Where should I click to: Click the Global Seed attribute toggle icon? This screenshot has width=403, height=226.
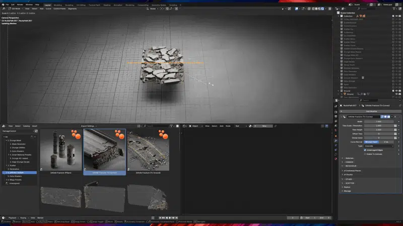pyautogui.click(x=395, y=138)
